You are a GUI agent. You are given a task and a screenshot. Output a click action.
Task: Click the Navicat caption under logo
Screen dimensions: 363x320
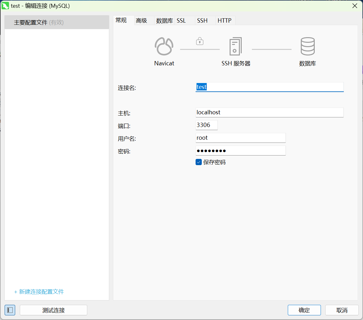click(164, 63)
